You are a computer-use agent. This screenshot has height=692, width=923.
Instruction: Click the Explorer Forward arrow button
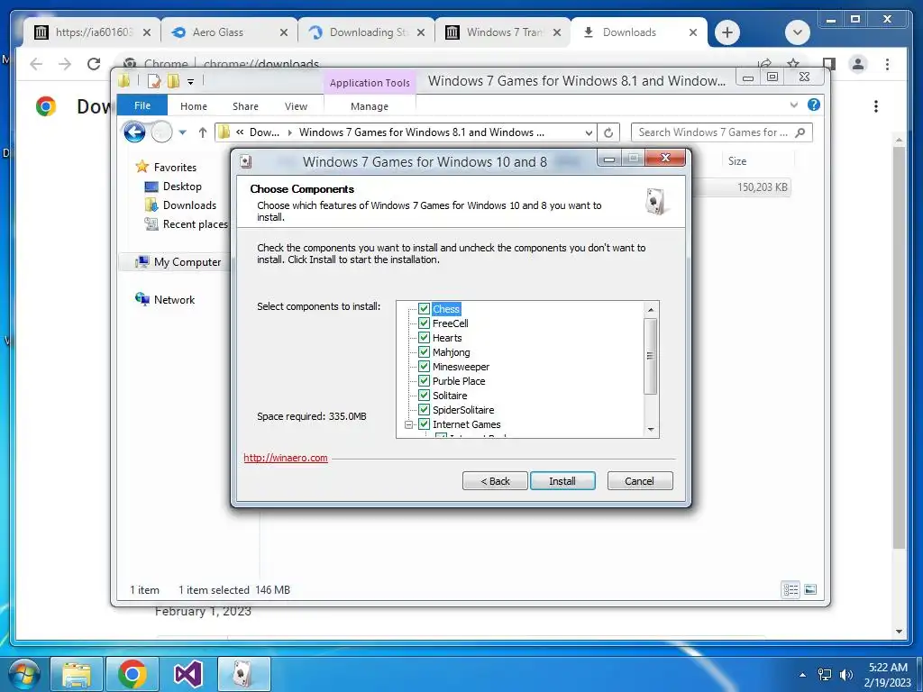coord(162,132)
